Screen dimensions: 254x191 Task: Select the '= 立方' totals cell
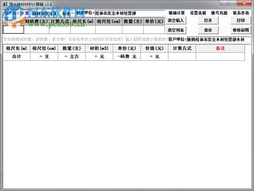coord(72,57)
